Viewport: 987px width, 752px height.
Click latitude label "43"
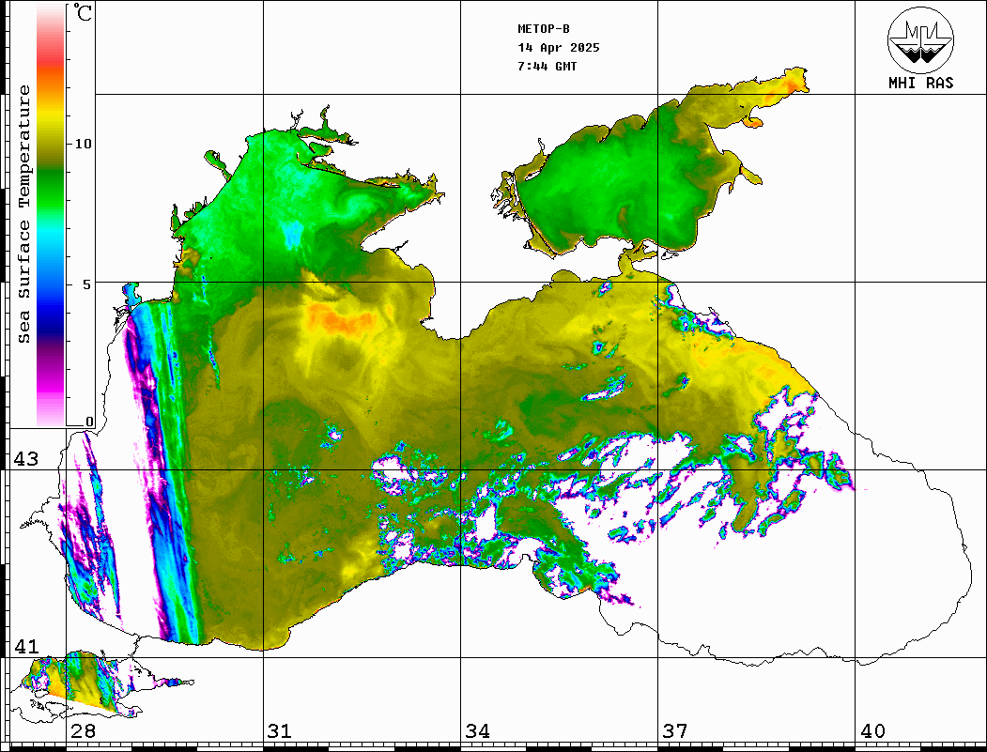(25, 459)
